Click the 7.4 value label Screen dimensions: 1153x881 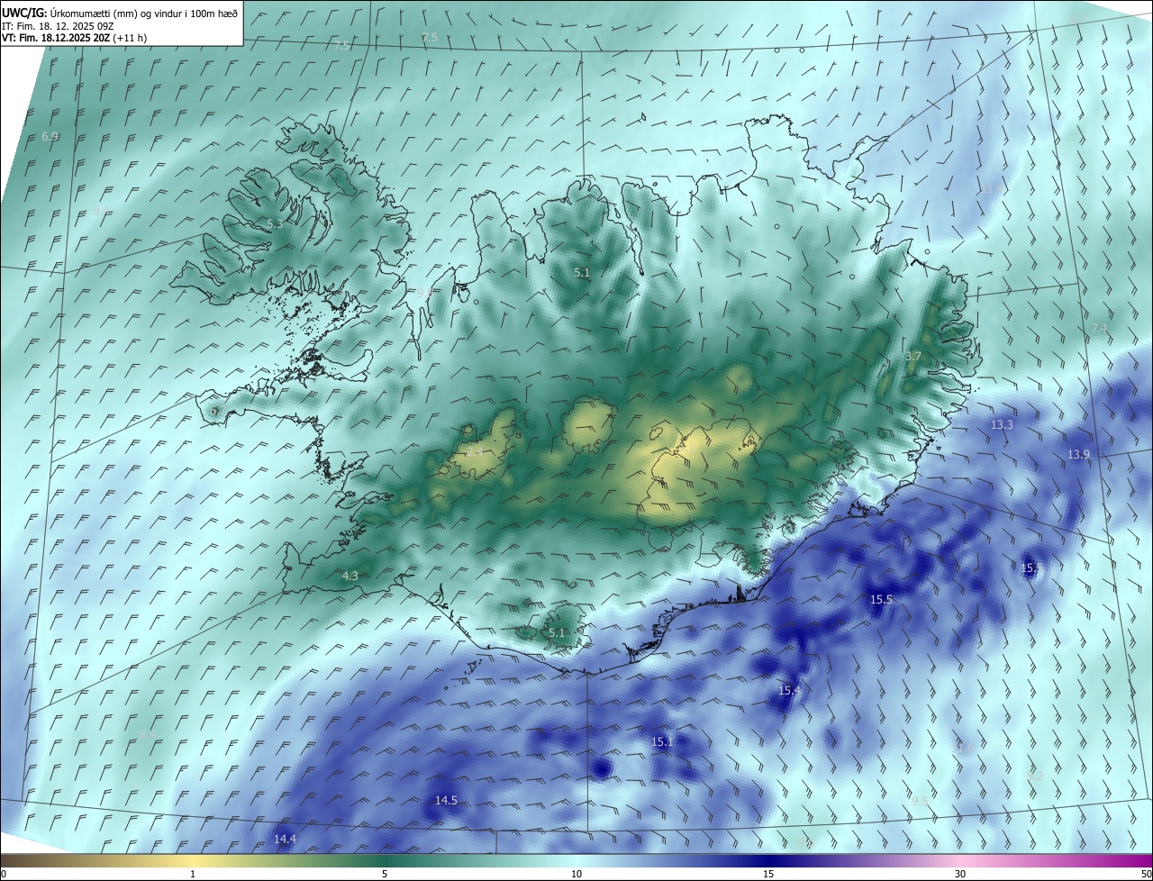(1099, 329)
